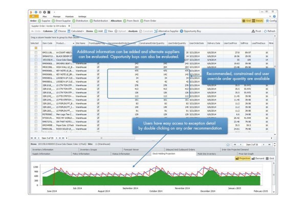The image size is (307, 204).
Task: Toggle FromSupplierFlag for Men Logo Tee row
Action: (98, 114)
